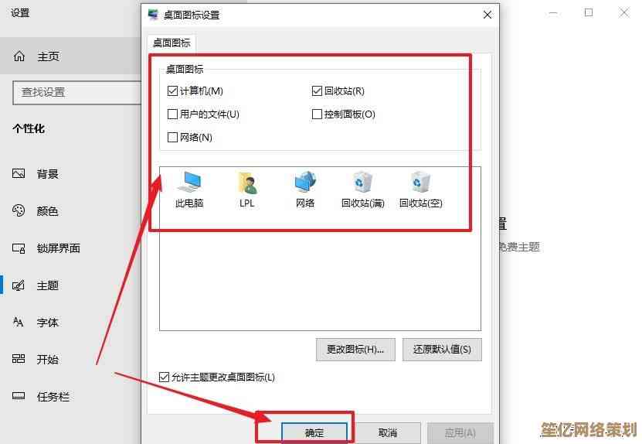Click the 查找设置 search field
Image resolution: width=642 pixels, height=444 pixels.
pos(77,92)
